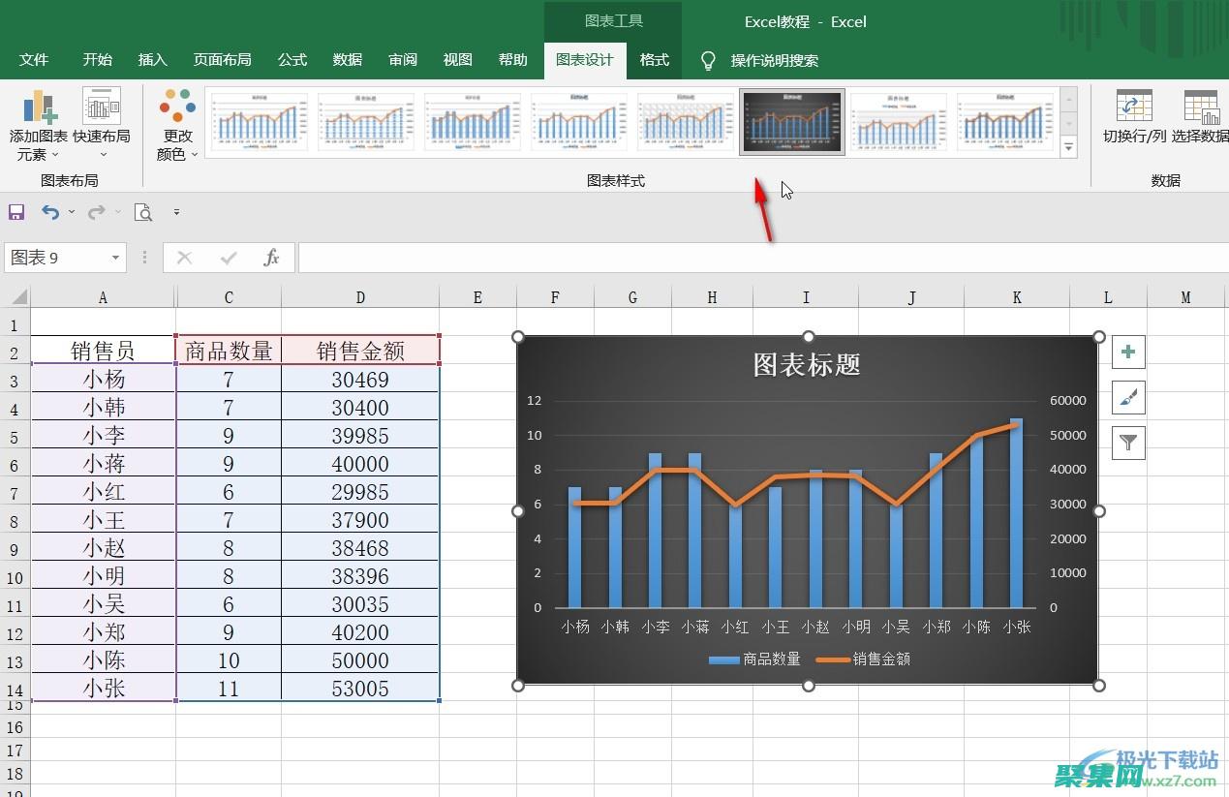
Task: Click the Print Preview icon in quick access toolbar
Action: [141, 211]
